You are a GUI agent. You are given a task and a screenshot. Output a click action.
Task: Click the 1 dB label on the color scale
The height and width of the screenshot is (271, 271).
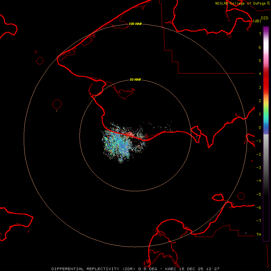[x=260, y=114]
